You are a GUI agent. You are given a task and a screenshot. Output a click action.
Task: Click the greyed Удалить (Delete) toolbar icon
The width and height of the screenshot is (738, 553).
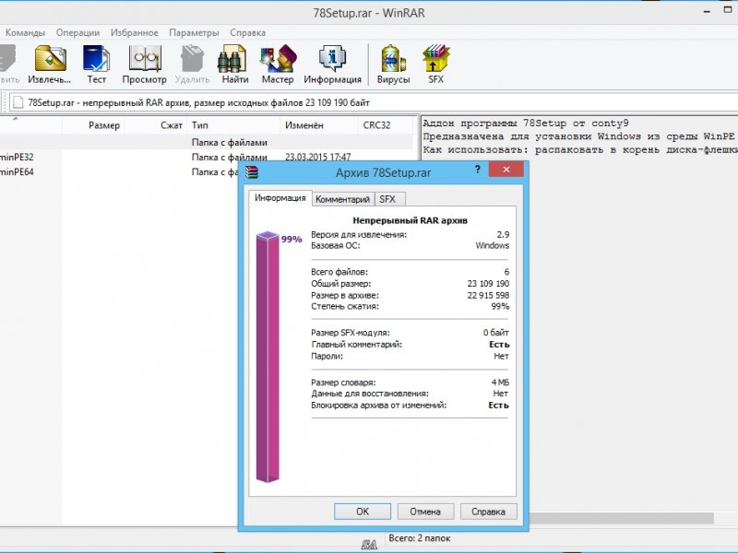[x=192, y=65]
